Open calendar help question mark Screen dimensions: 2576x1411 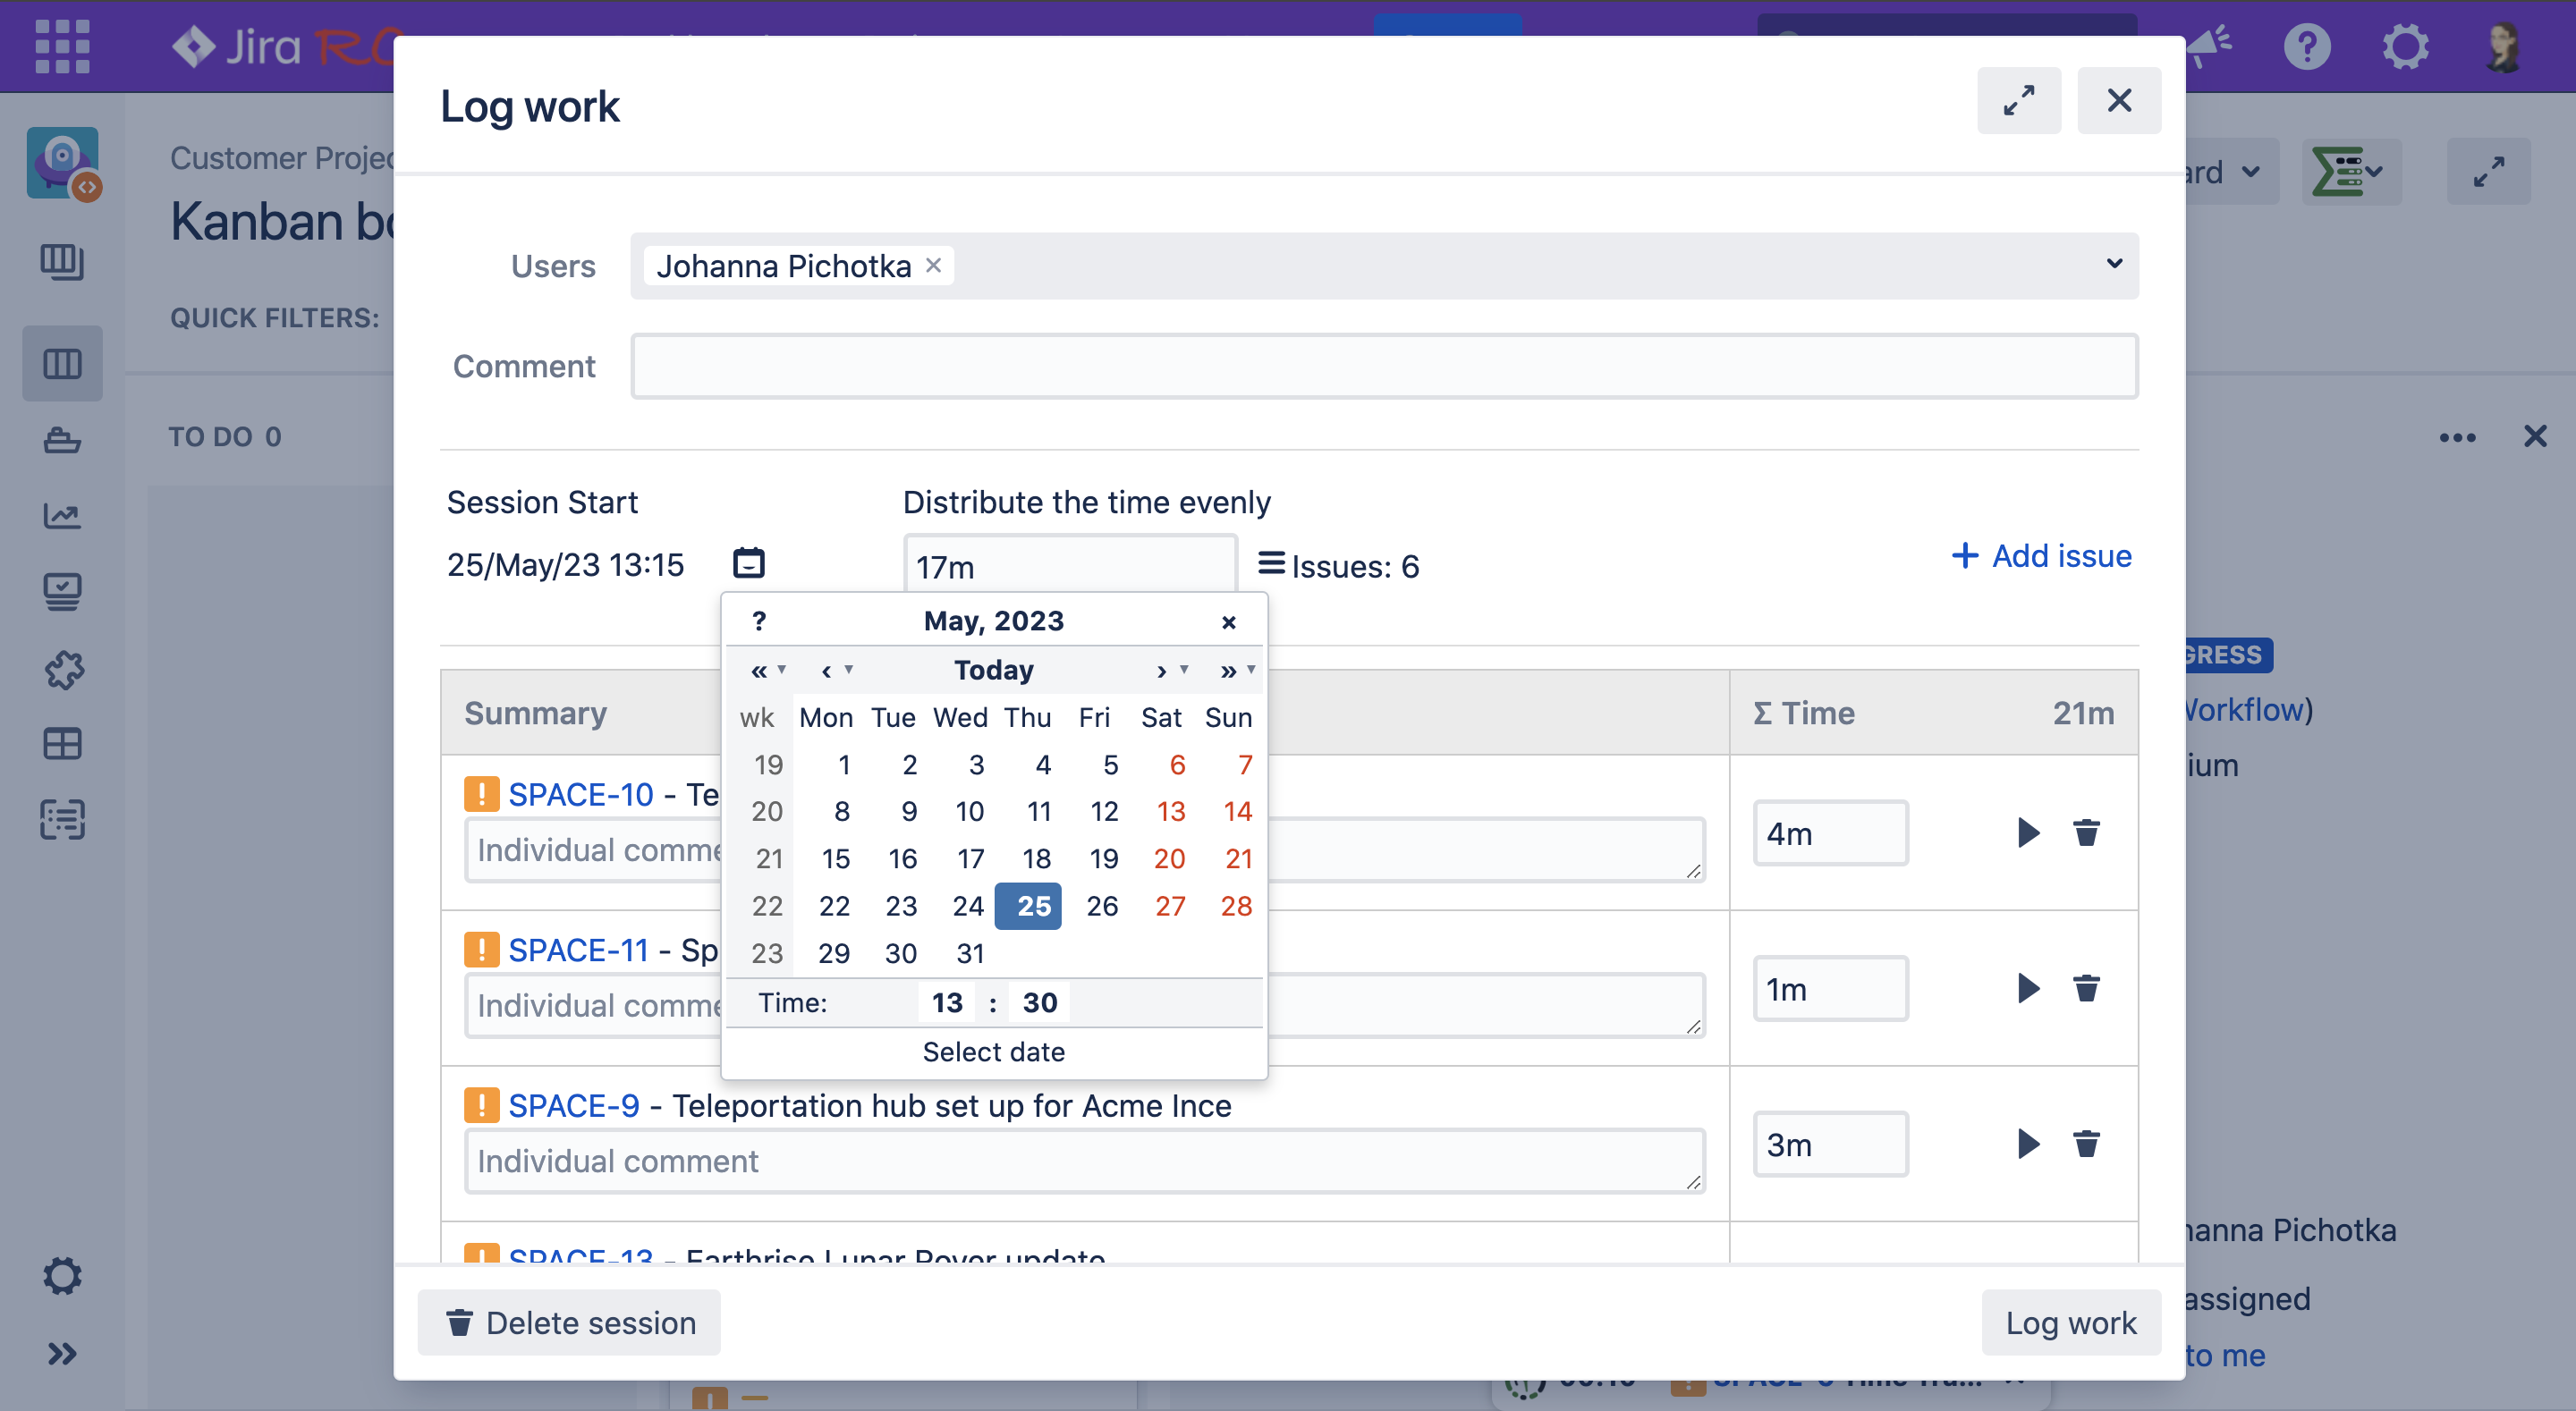759,621
